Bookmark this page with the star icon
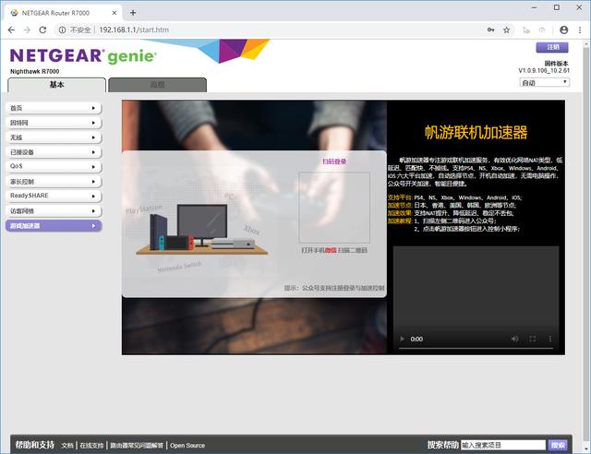The width and height of the screenshot is (591, 454). coord(507,30)
